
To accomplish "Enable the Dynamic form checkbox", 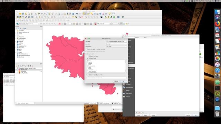I will coord(86,54).
